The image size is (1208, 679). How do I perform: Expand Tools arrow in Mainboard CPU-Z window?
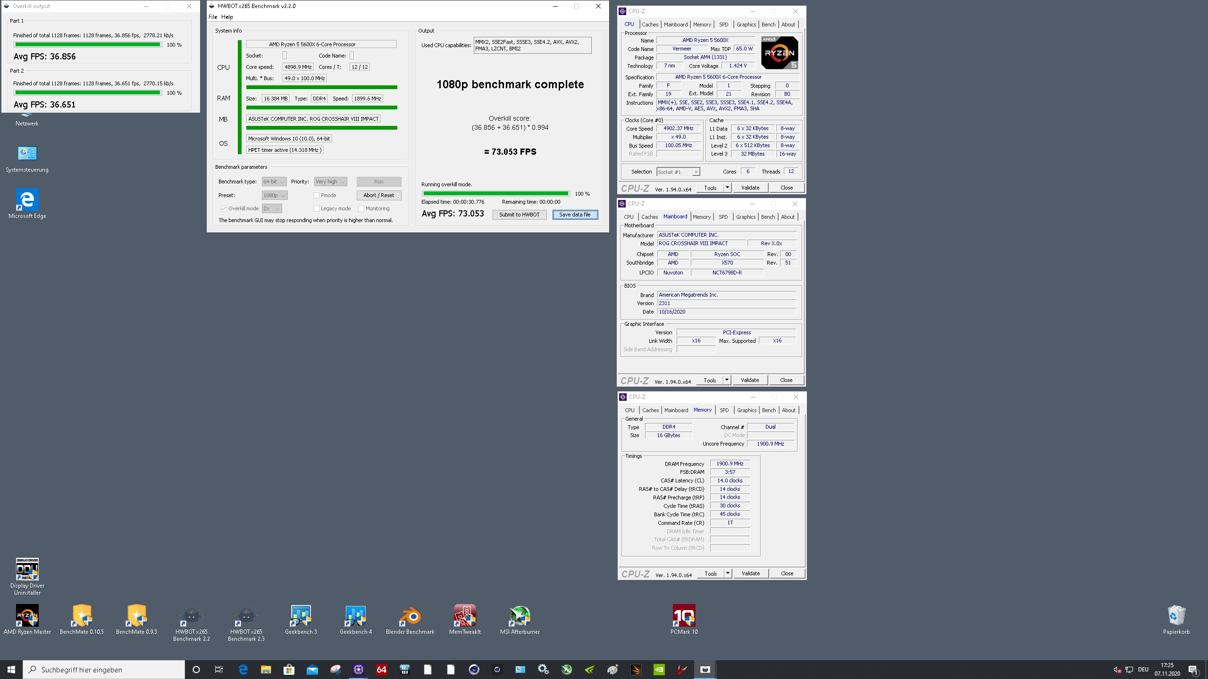[x=727, y=380]
